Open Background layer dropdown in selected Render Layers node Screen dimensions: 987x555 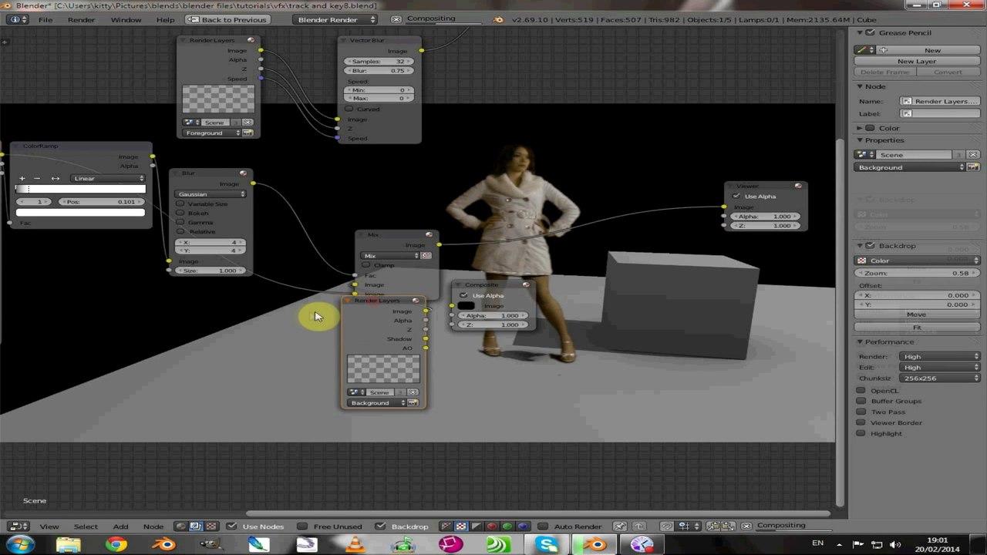(376, 403)
